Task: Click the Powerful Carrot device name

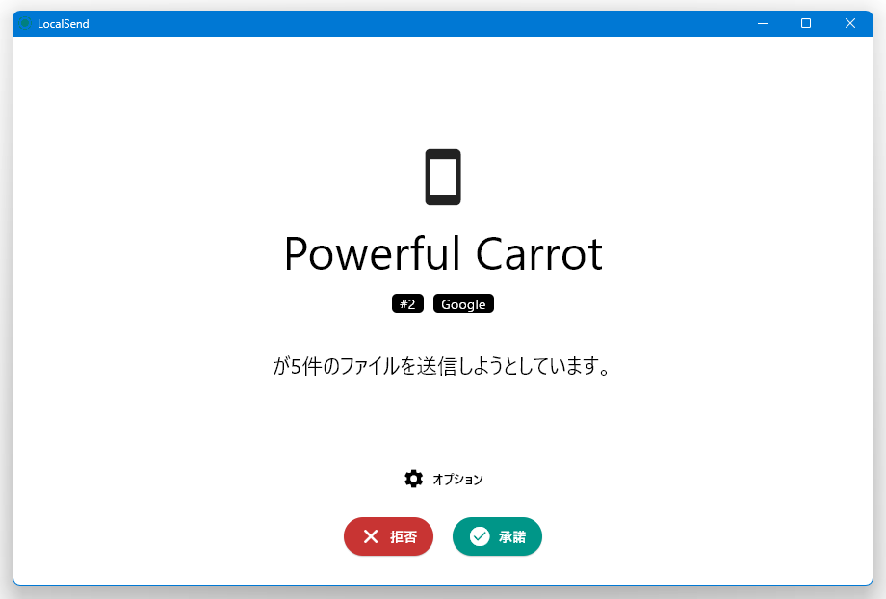Action: coord(444,254)
